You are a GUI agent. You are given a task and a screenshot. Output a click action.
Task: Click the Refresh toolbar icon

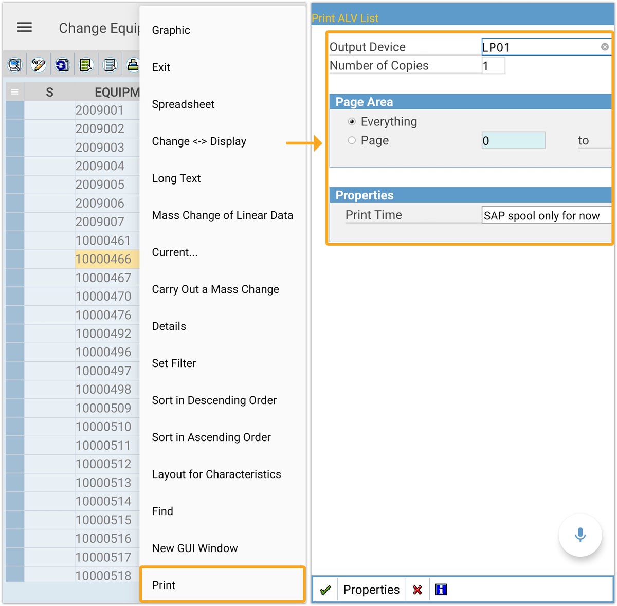pyautogui.click(x=62, y=65)
